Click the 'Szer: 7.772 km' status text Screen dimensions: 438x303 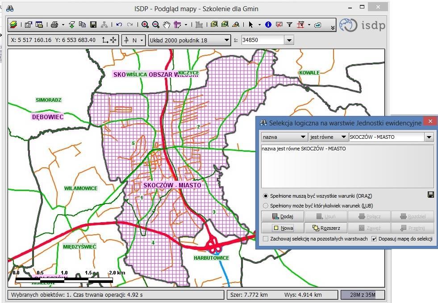tap(249, 295)
